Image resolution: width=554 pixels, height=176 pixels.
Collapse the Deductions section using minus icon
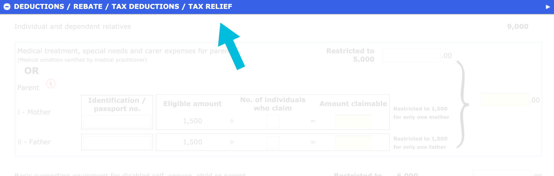click(x=7, y=7)
